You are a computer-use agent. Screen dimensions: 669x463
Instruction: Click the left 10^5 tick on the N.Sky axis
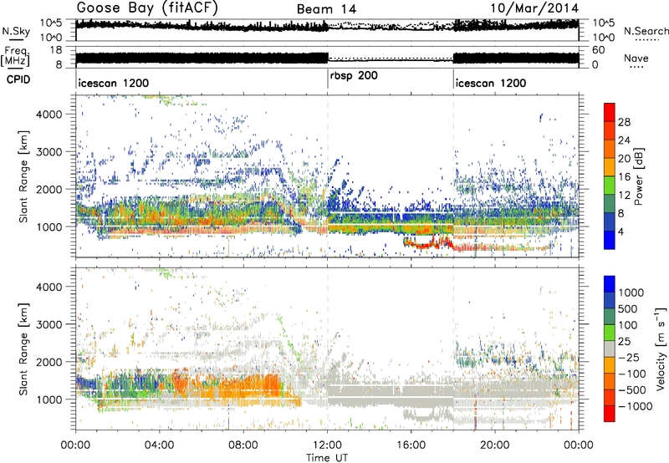pos(51,23)
